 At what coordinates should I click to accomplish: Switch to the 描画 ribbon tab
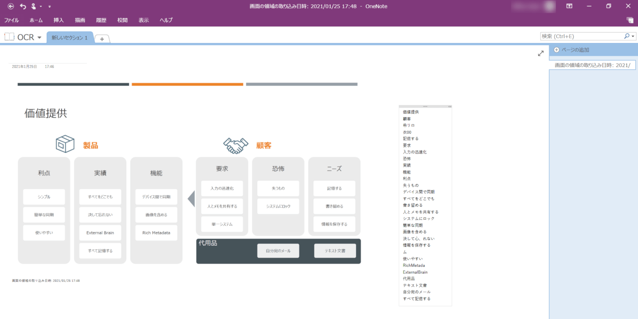click(x=80, y=20)
